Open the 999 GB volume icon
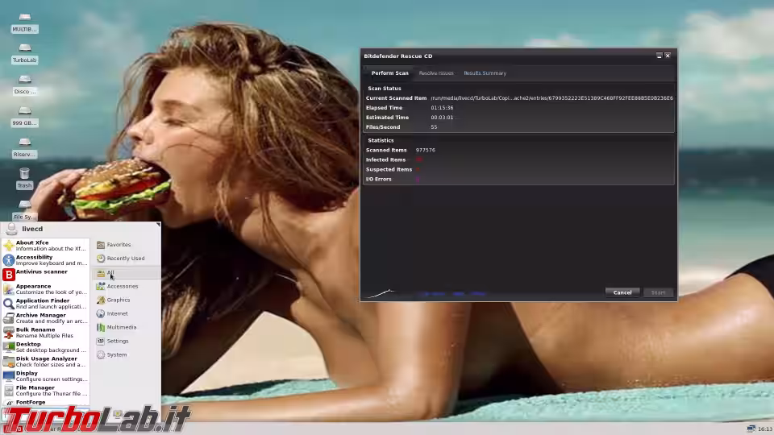Image resolution: width=774 pixels, height=435 pixels. (x=24, y=114)
